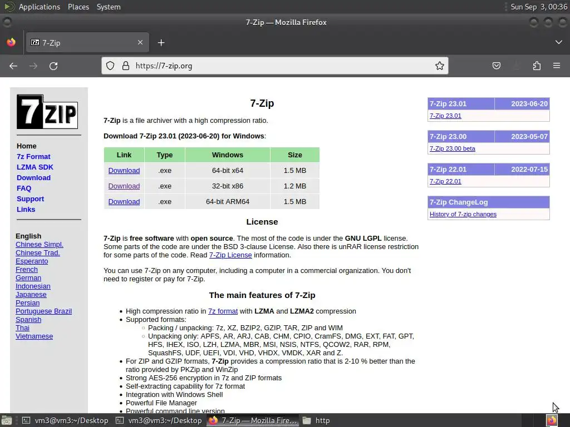Open the LZMA SDK sidebar link
This screenshot has width=570, height=427.
(x=35, y=167)
